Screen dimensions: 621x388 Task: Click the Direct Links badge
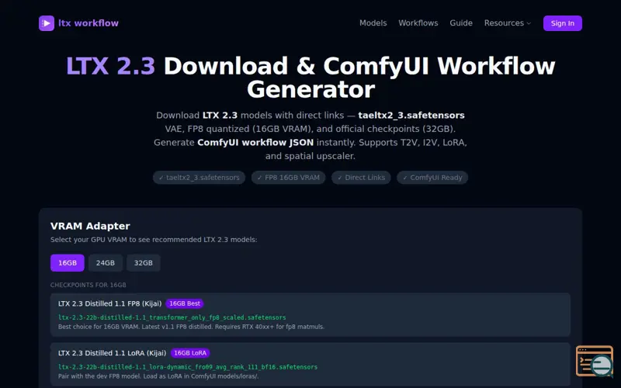[x=361, y=178]
